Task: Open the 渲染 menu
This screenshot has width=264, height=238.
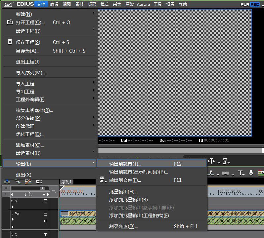Action: [130, 4]
